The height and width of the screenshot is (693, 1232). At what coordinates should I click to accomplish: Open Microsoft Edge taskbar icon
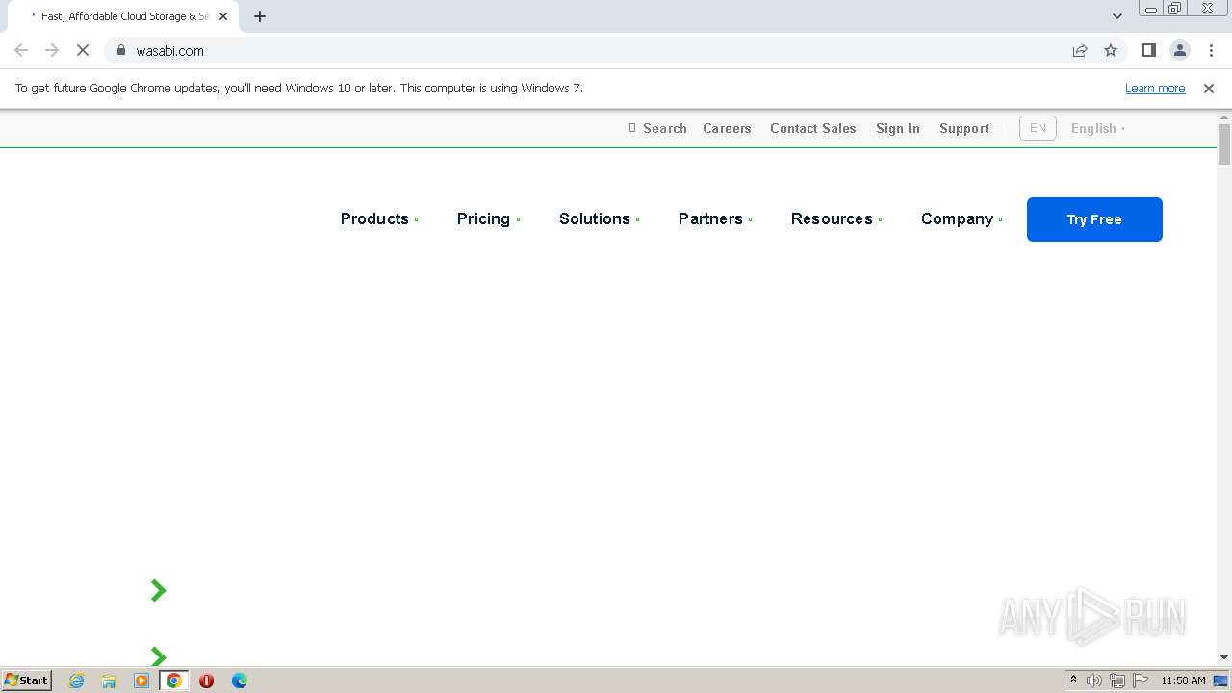click(240, 680)
